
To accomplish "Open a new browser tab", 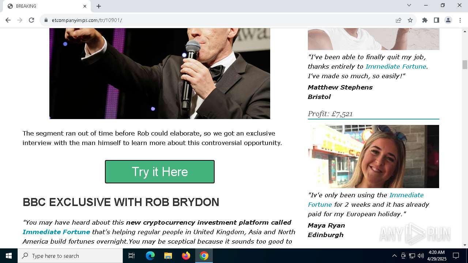I will (x=99, y=6).
